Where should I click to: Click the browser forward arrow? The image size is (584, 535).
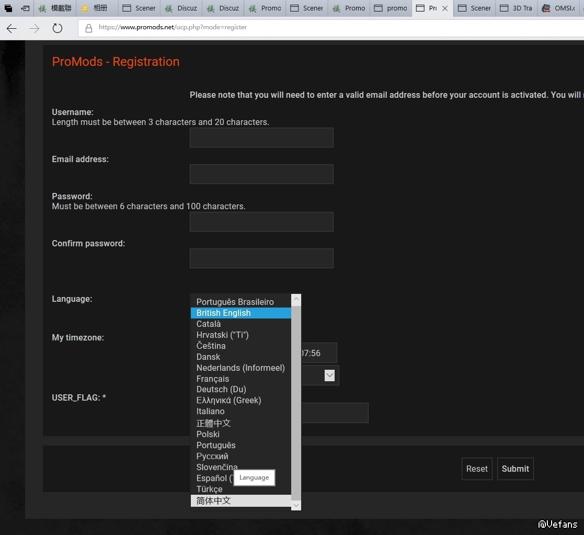35,28
